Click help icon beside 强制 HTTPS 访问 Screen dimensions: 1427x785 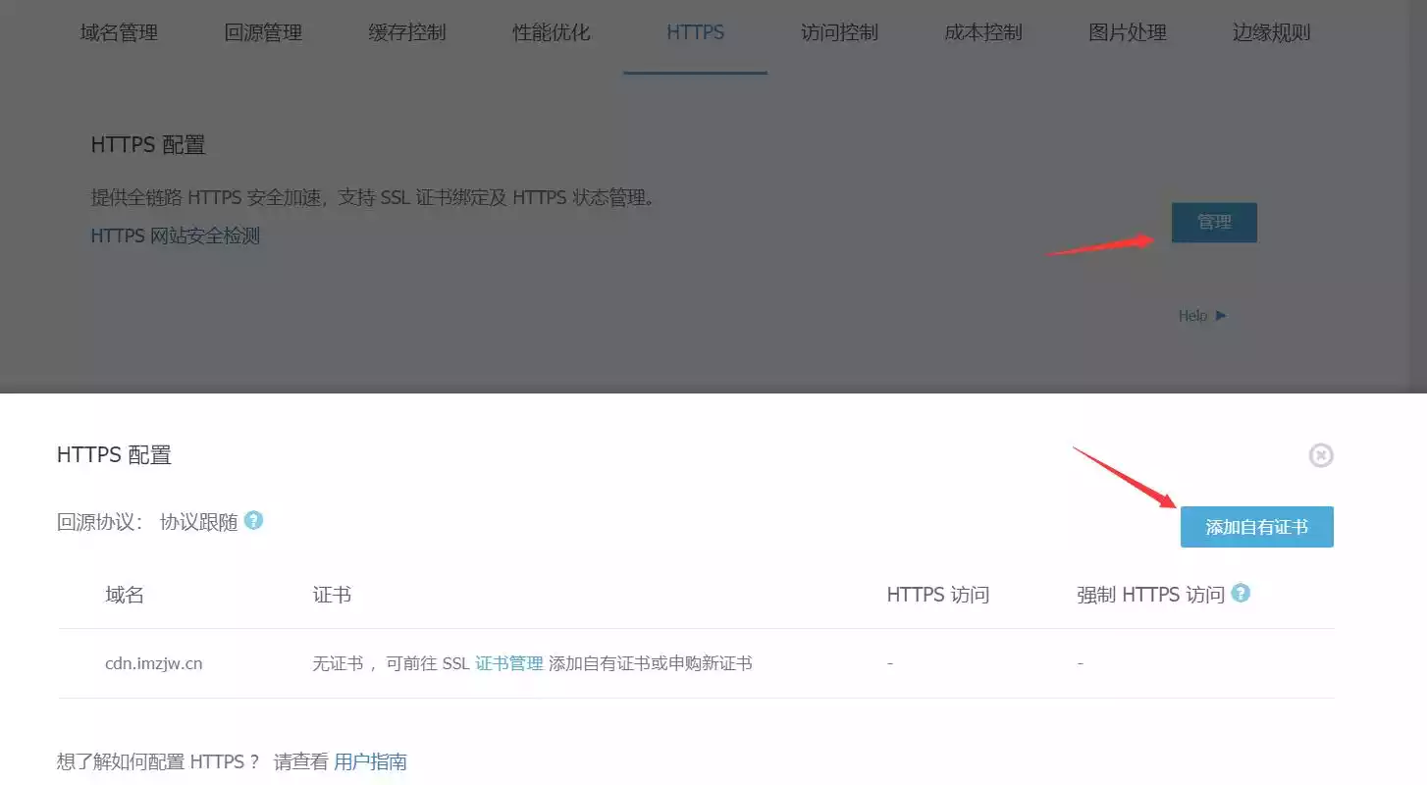point(1241,593)
